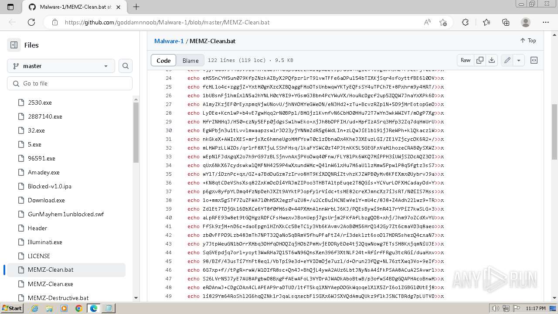Click the browser back arrow
The image size is (558, 314).
pos(12,22)
